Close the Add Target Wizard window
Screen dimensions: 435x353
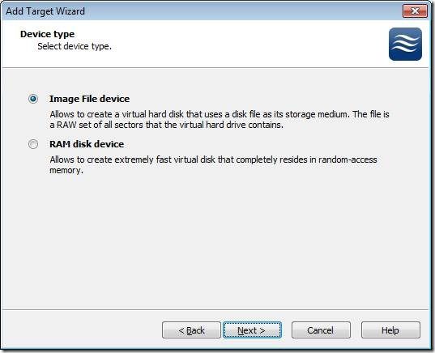coord(415,11)
